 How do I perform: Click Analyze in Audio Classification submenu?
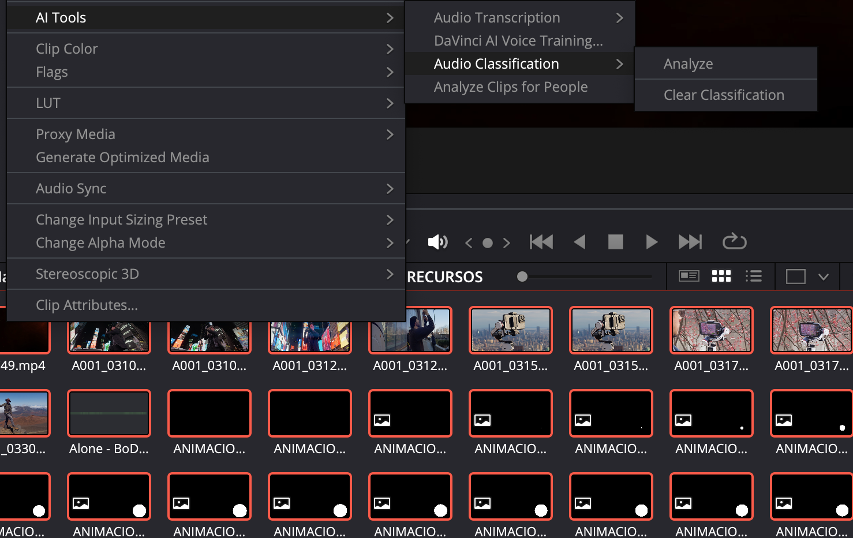(726, 64)
